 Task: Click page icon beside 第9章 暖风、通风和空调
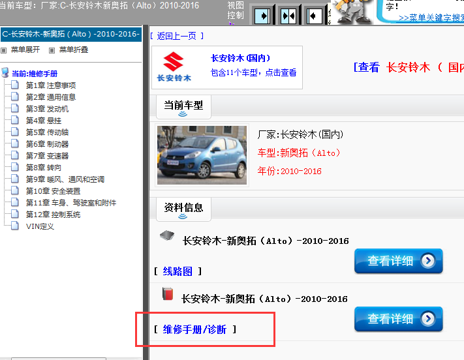click(15, 179)
